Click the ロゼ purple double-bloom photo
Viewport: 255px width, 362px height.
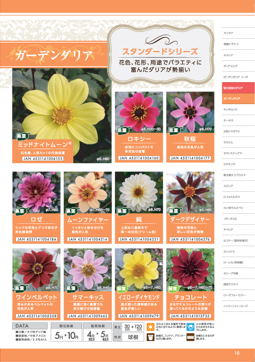(37, 192)
